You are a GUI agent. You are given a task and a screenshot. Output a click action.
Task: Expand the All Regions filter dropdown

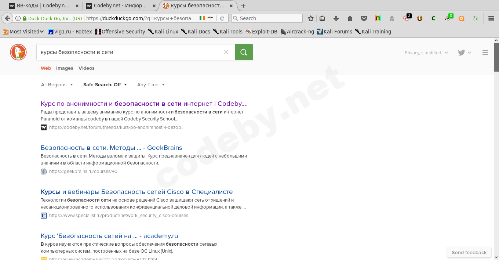point(57,84)
